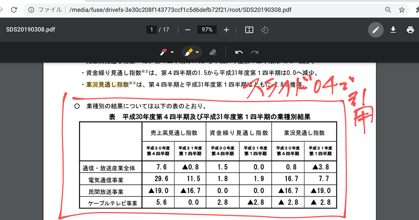This screenshot has height=220, width=419.
Task: Toggle the annotation pencil mode button
Action: click(x=376, y=29)
